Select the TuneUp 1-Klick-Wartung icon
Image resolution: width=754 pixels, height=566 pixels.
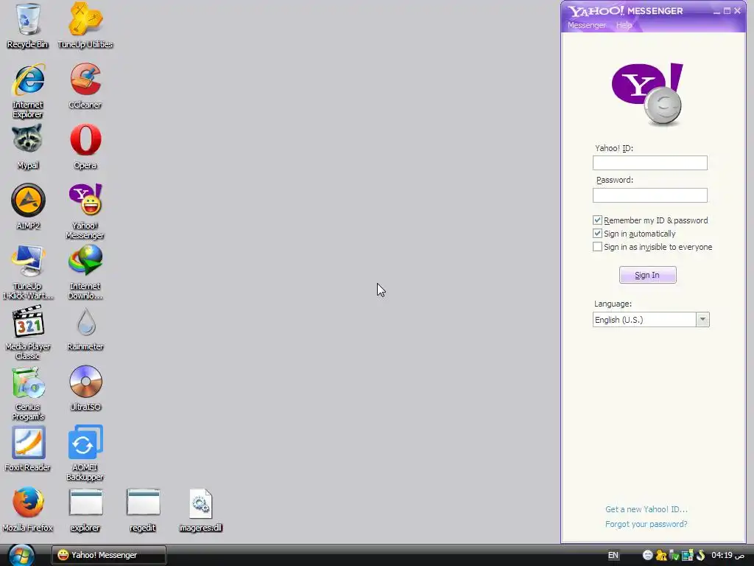coord(27,272)
